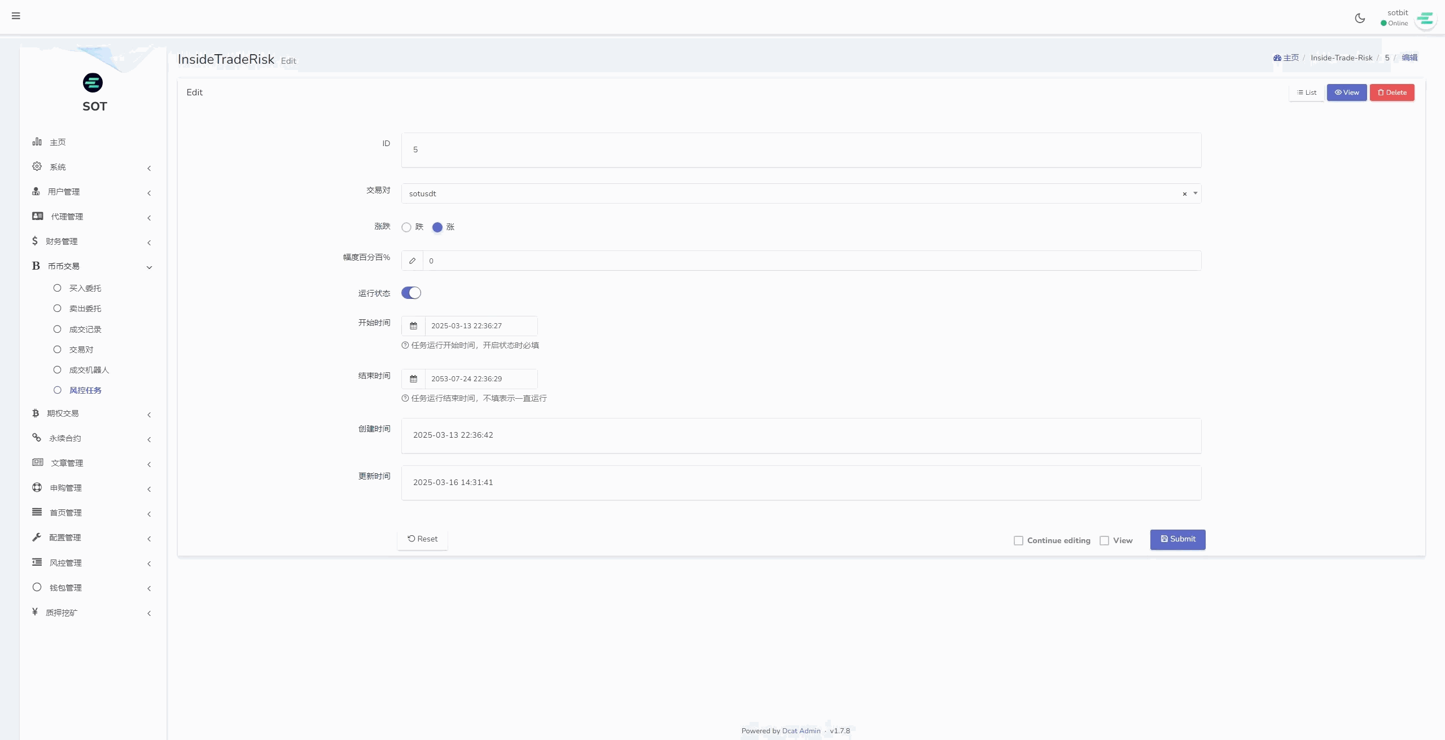Check the Continue editing checkbox
This screenshot has height=740, width=1445.
point(1018,540)
